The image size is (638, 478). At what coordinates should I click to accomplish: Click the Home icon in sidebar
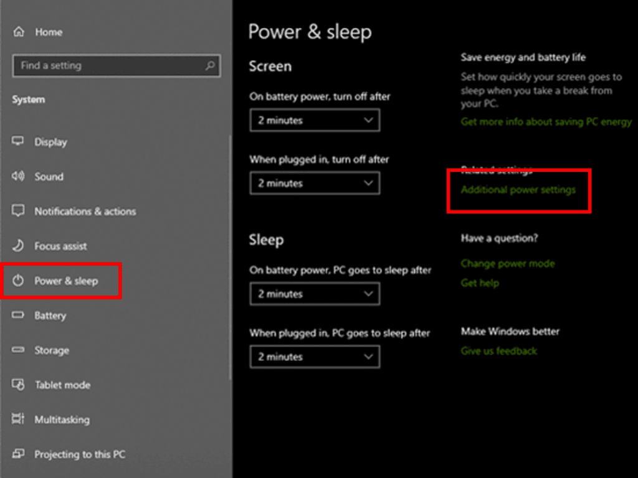19,32
